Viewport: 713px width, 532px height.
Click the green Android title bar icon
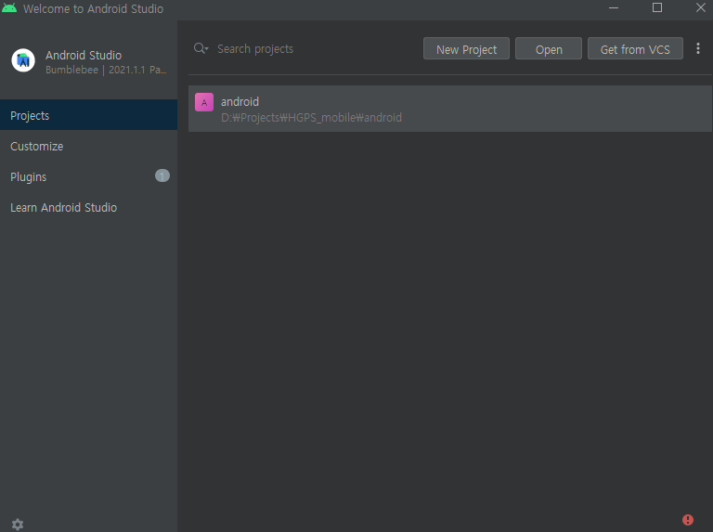coord(9,8)
